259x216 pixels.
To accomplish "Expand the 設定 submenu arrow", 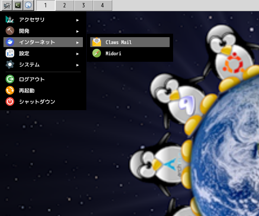I will [77, 54].
